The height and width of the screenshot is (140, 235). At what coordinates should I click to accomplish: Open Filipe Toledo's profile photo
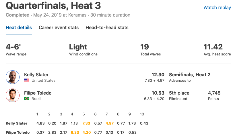pyautogui.click(x=13, y=95)
